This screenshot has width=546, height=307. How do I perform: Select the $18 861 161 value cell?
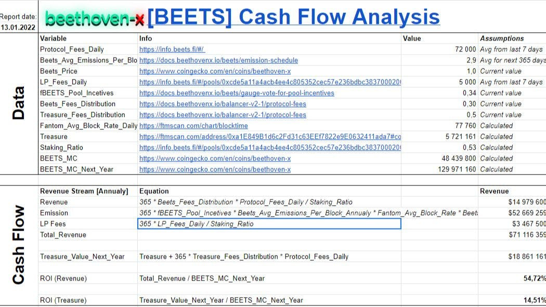(512, 257)
